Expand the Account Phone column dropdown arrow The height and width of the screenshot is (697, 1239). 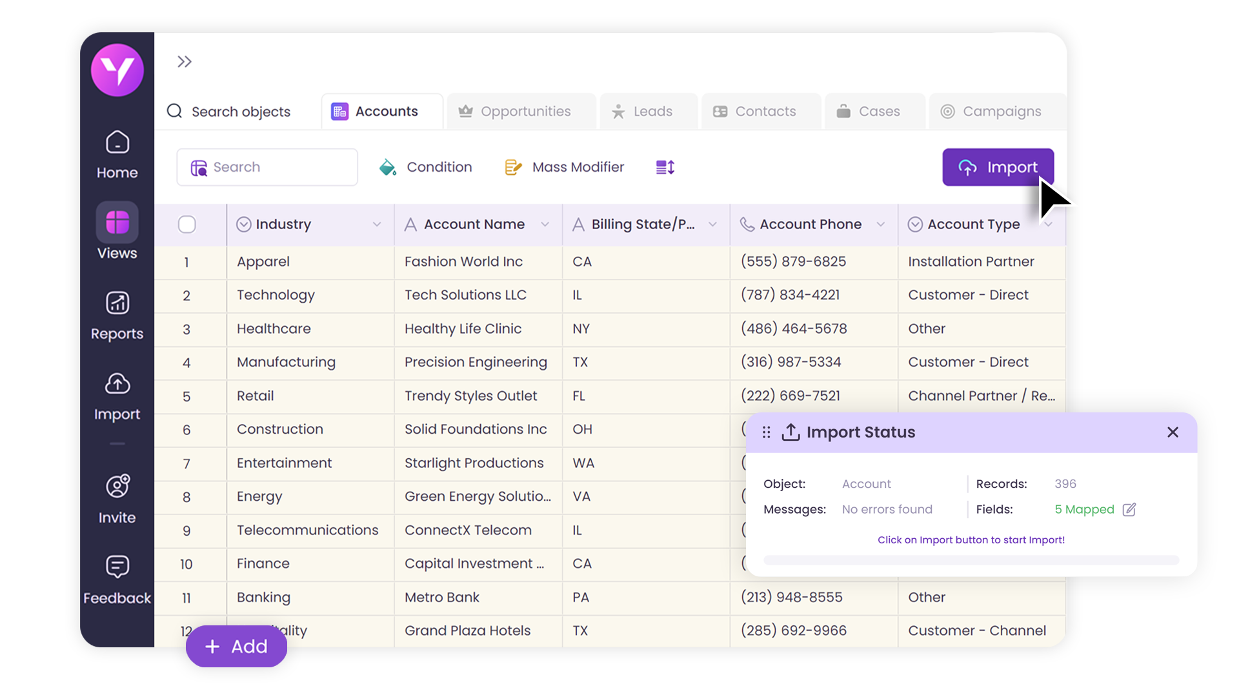coord(880,225)
